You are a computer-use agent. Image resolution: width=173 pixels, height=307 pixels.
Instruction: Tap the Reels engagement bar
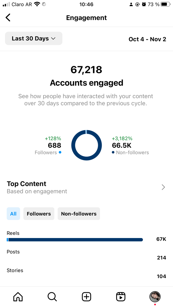pyautogui.click(x=75, y=240)
